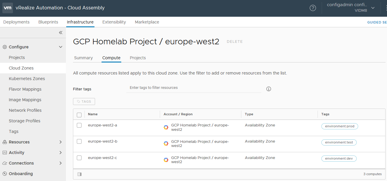Switch to the Projects tab of cloud zone
Screen dimensions: 387x181
(138, 58)
